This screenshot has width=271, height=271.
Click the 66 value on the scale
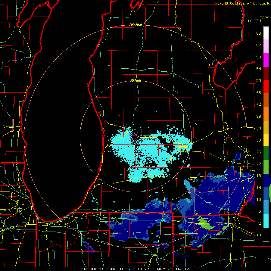click(x=259, y=33)
